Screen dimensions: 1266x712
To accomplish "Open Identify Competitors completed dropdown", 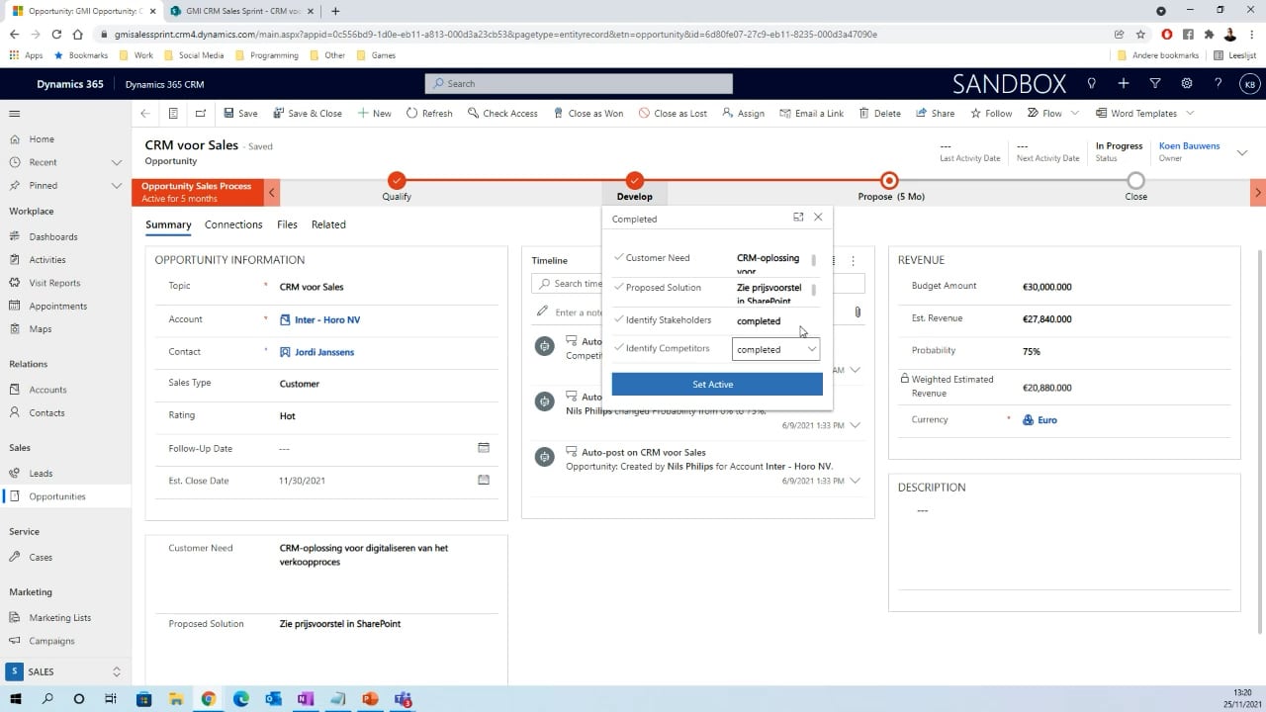I will [776, 349].
